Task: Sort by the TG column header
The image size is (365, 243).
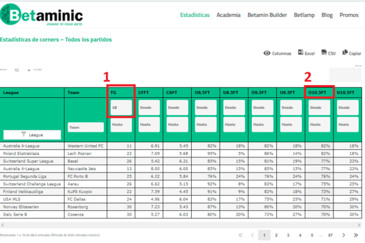Action: pyautogui.click(x=121, y=92)
